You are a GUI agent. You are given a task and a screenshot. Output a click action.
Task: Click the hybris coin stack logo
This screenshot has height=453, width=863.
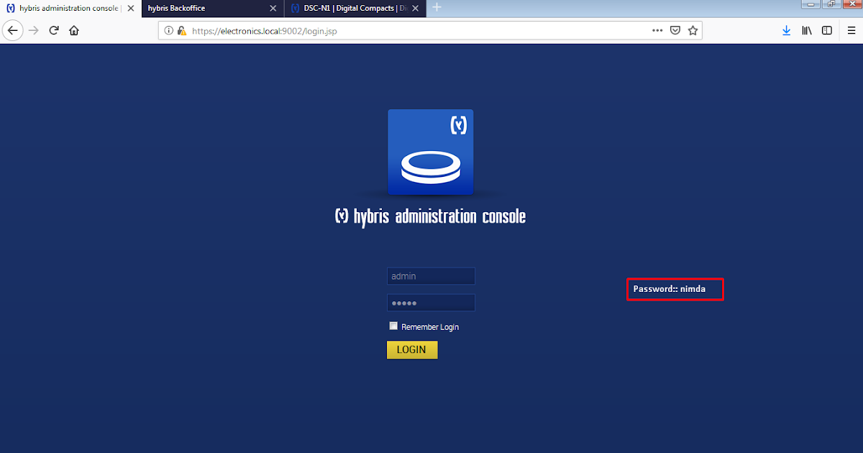430,152
